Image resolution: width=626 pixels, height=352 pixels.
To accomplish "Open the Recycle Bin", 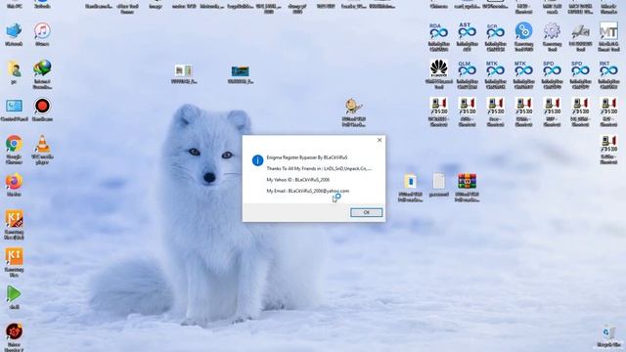I will click(608, 336).
